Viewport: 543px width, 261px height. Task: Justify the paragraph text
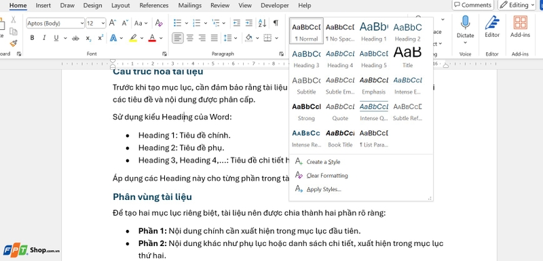[214, 38]
